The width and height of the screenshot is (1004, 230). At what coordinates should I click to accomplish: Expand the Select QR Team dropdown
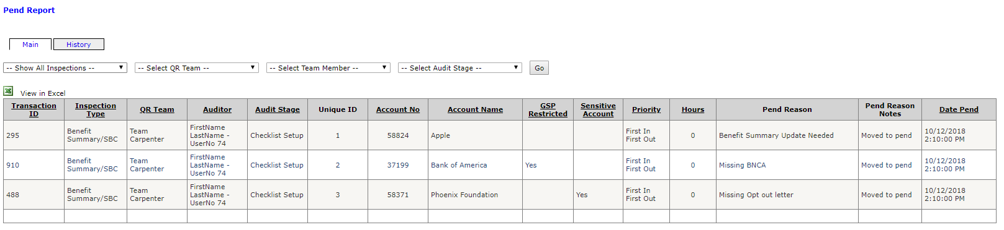tap(197, 68)
